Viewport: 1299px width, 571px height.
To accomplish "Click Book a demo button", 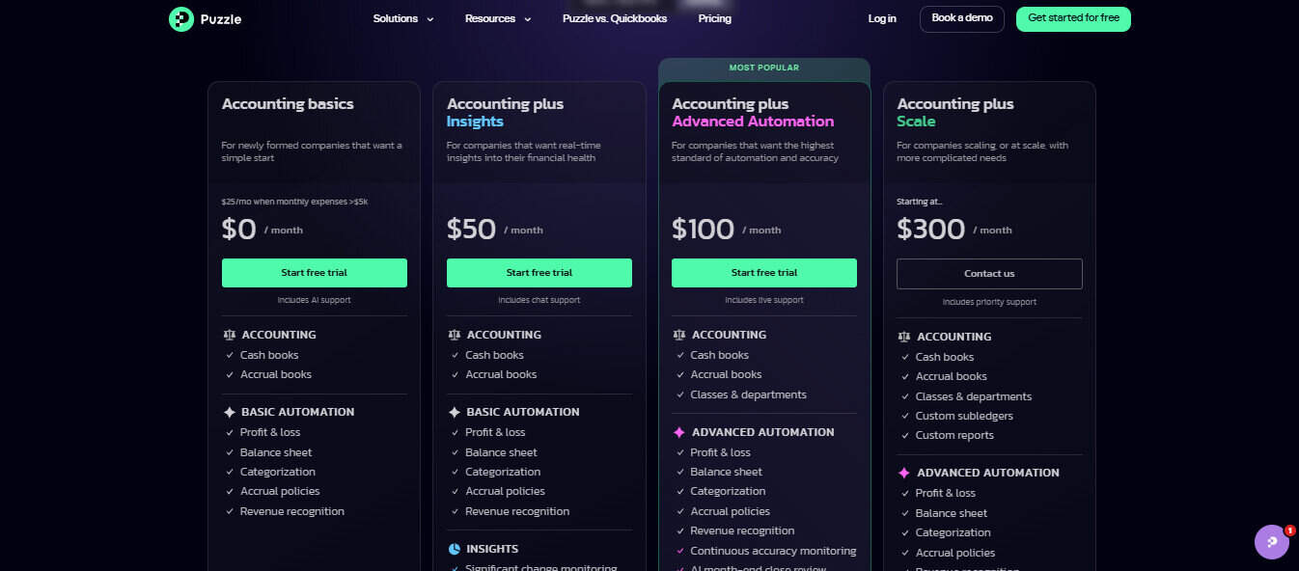I will [x=962, y=18].
